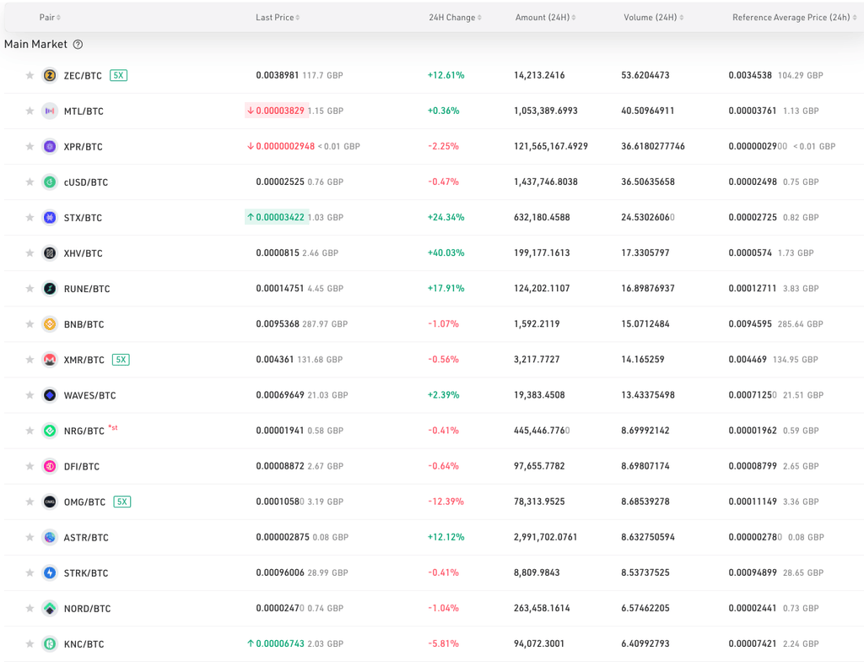Click the RUNE coin icon
864x662 pixels.
click(50, 289)
